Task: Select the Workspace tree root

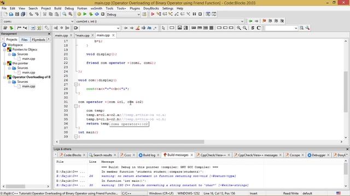Action: (x=15, y=45)
